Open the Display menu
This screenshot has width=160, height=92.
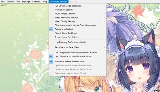click(x=10, y=2)
